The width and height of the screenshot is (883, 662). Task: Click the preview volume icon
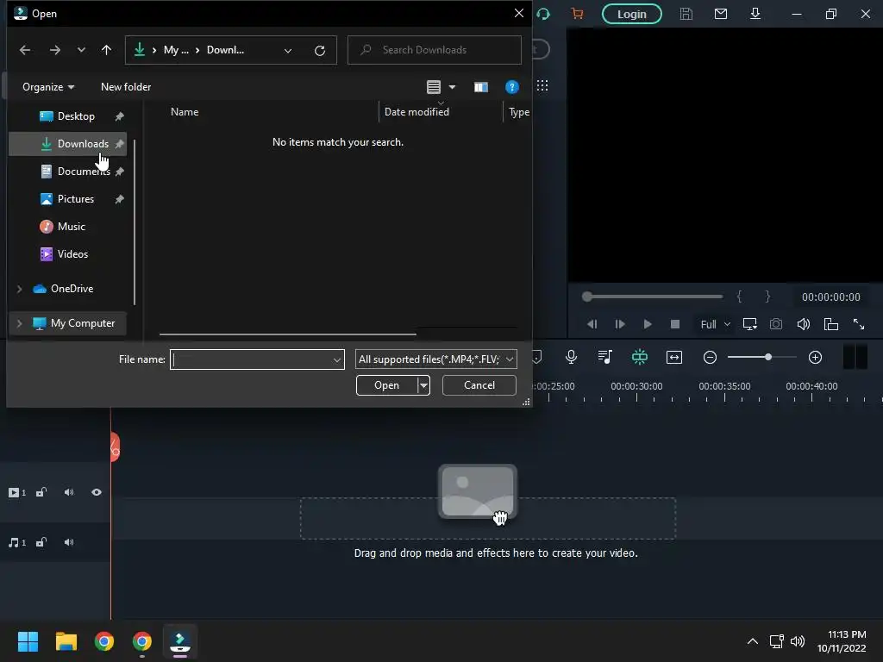click(x=804, y=324)
